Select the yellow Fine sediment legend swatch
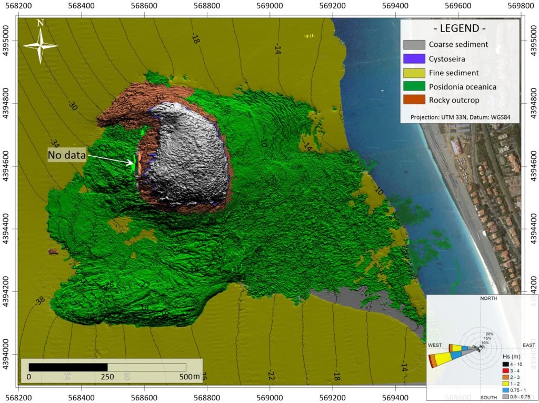This screenshot has height=403, width=539. tap(414, 73)
